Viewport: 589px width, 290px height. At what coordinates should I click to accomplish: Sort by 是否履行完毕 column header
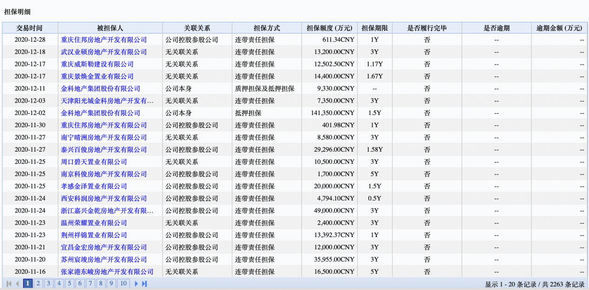[427, 28]
